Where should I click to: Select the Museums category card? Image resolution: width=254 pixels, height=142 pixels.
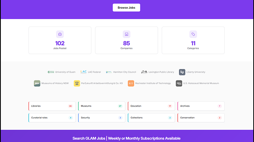click(102, 106)
